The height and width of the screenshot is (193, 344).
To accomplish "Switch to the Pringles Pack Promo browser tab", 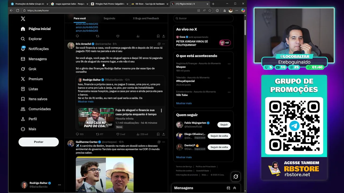I will tap(110, 4).
